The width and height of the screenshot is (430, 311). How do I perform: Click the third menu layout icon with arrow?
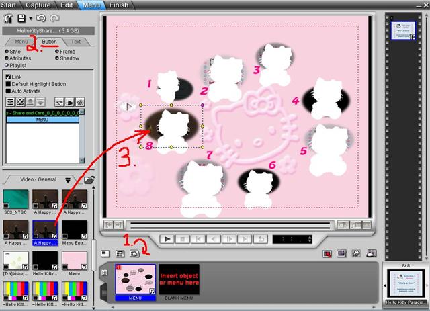click(134, 253)
